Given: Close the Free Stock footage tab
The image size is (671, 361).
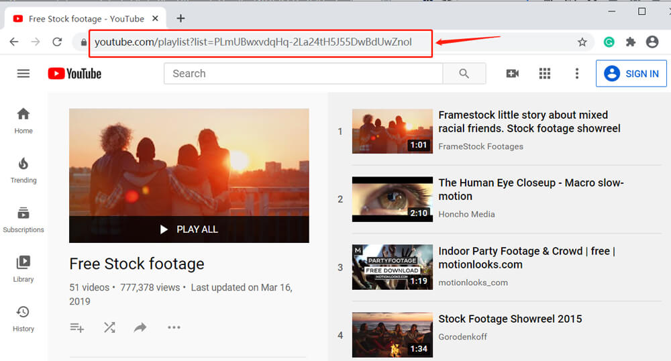Looking at the screenshot, I should point(156,18).
